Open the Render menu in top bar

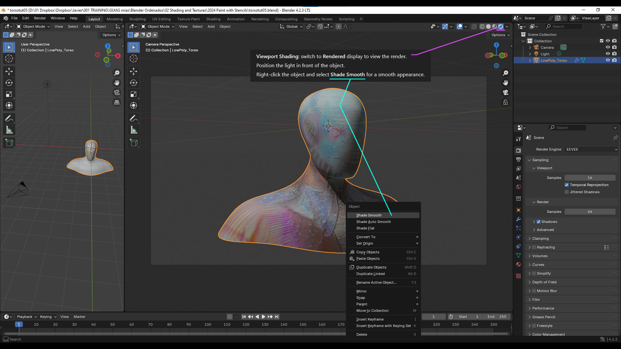point(40,18)
